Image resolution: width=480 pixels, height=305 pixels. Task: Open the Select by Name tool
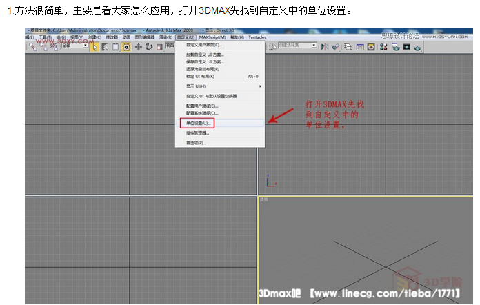[x=105, y=47]
